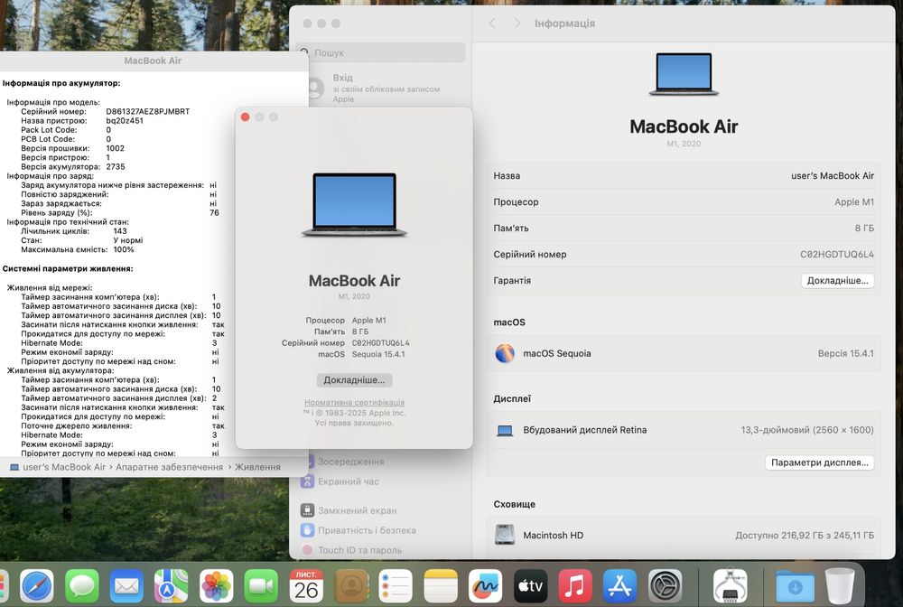Select Екранний час in the Settings sidebar
Image resolution: width=903 pixels, height=607 pixels.
349,481
